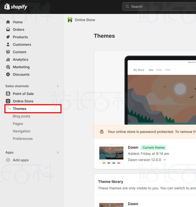Click the Discounts percent badge icon
196x207 pixels.
coord(8,74)
